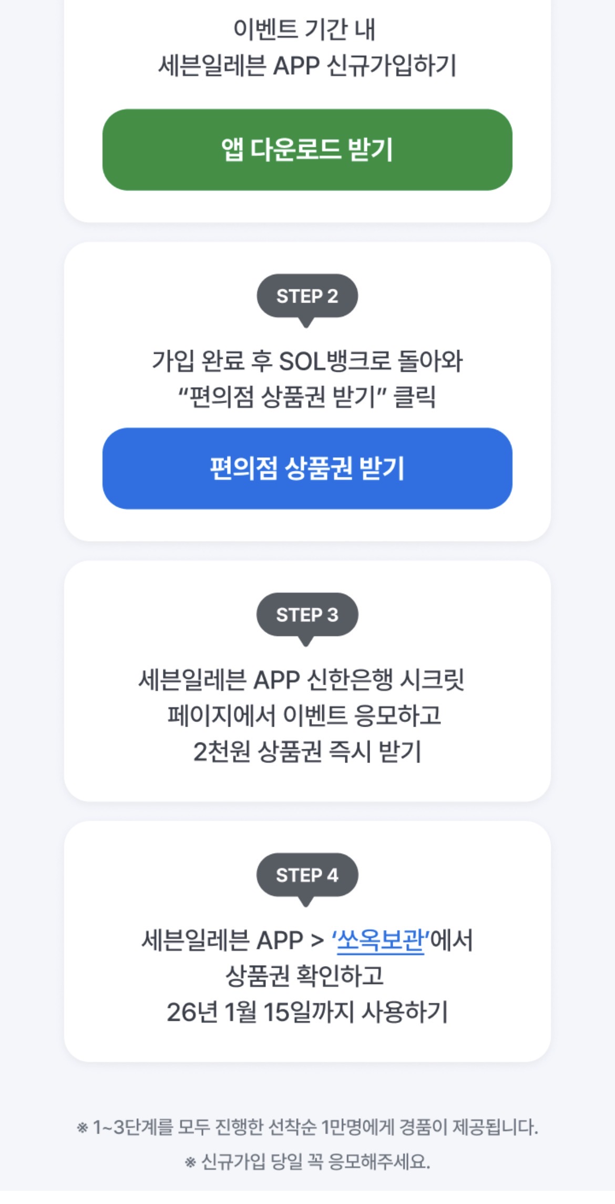Select the STEP 4 speech-bubble badge

pyautogui.click(x=307, y=875)
